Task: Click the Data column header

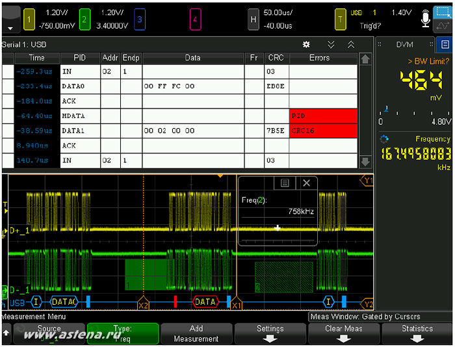Action: point(192,58)
